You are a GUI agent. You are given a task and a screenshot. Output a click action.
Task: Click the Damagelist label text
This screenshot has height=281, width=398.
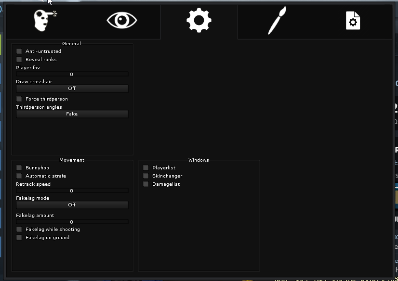(166, 184)
